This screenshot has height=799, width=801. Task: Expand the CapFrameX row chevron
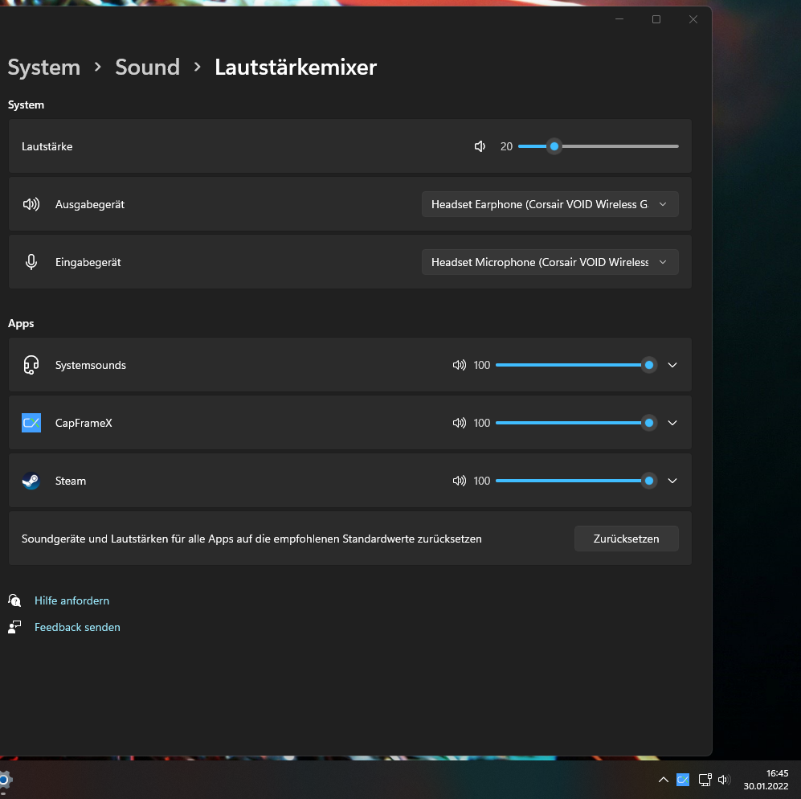pos(672,423)
